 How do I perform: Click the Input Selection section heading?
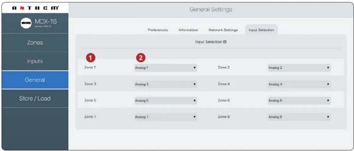pos(208,42)
